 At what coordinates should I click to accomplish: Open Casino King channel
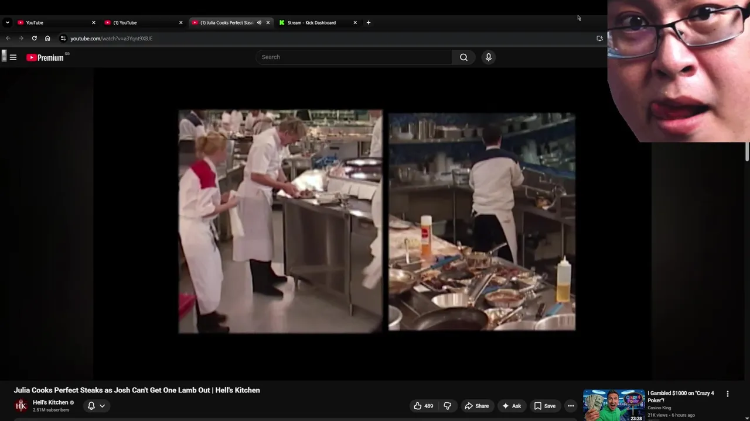pyautogui.click(x=659, y=408)
